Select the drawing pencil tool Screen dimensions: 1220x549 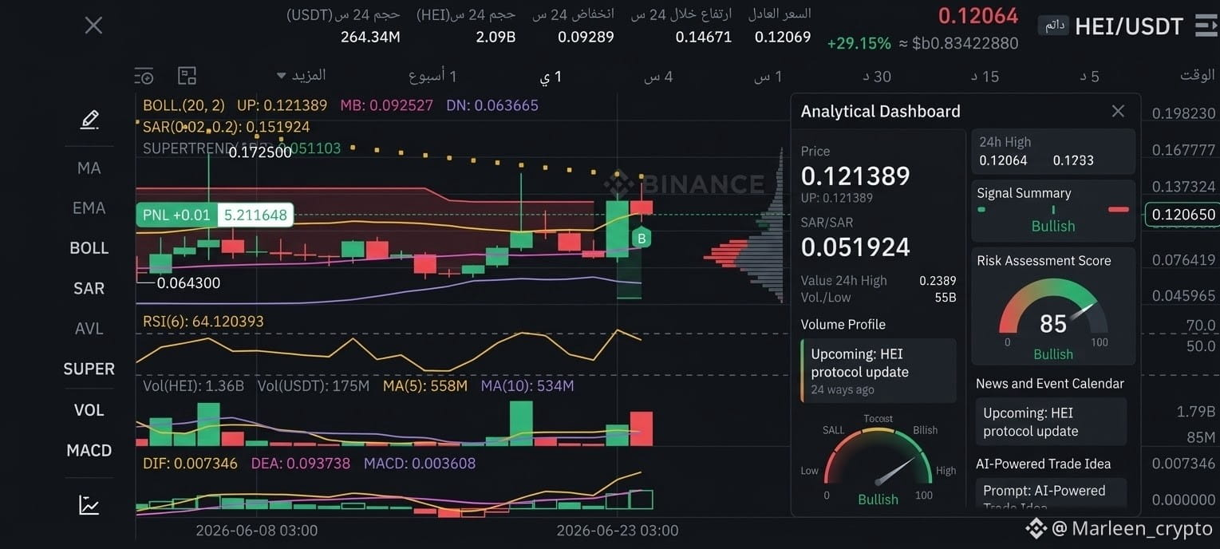(89, 120)
